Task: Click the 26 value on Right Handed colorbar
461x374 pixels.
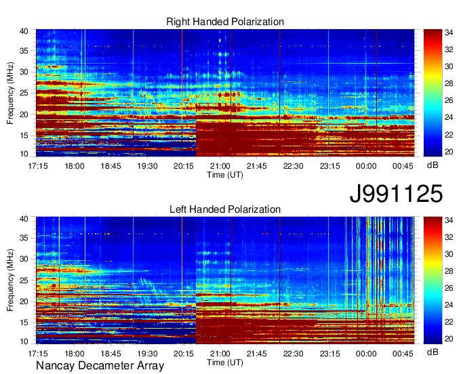Action: (x=449, y=101)
